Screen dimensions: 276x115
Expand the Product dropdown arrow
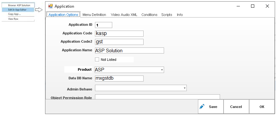[162, 70]
